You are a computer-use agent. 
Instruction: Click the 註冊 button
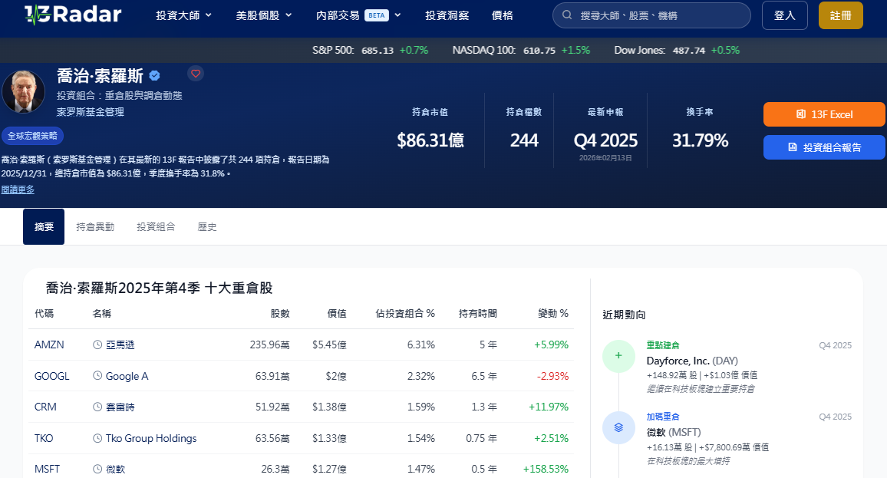tap(841, 15)
